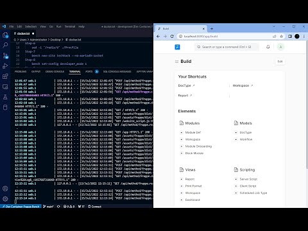This screenshot has width=308, height=231.
Task: Switch to SQL CONSOLE MESSAGES tab
Action: click(117, 71)
